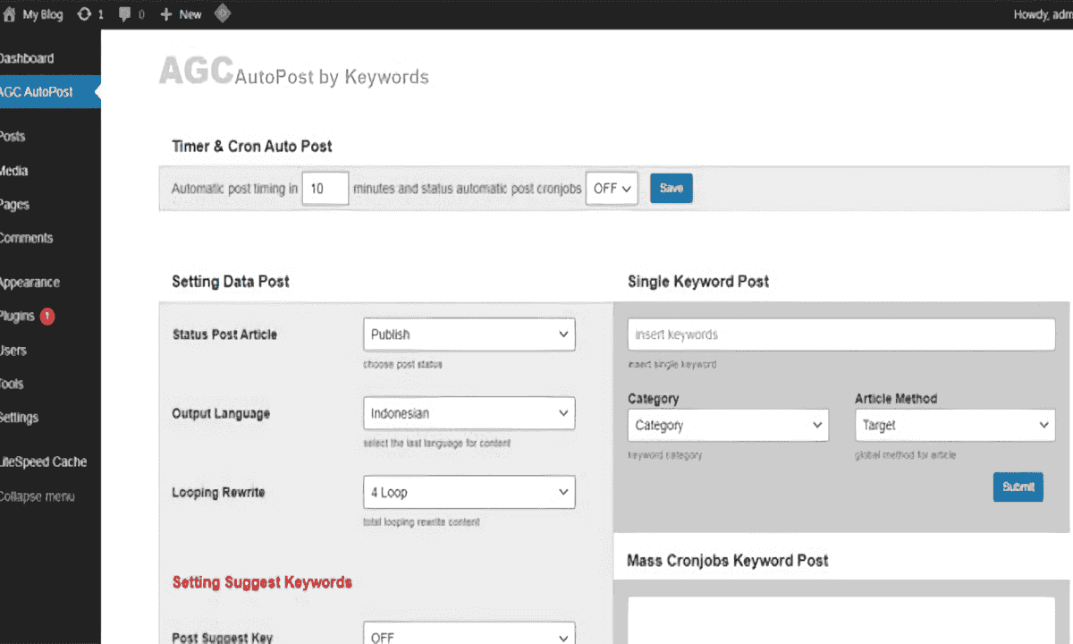Click 'select the last language for content' hint
Viewport: 1073px width, 644px height.
click(436, 444)
